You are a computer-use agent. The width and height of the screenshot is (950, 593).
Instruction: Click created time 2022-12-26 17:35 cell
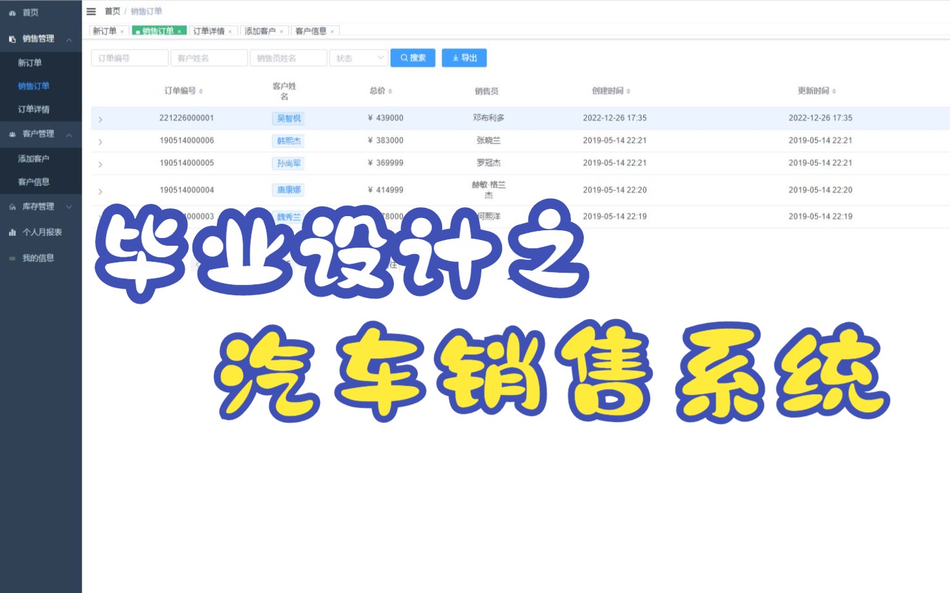tap(615, 118)
